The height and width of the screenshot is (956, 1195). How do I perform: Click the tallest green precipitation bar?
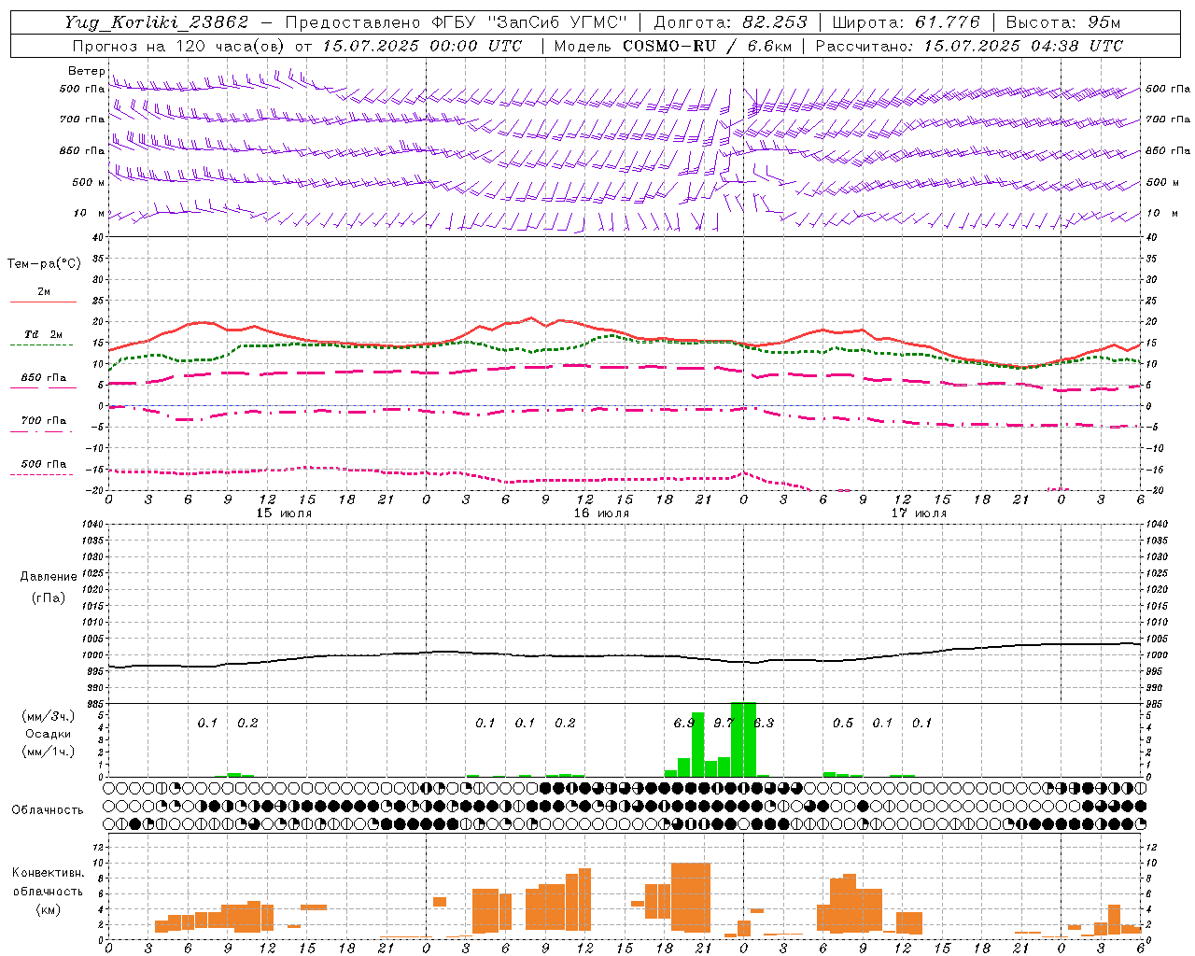tap(743, 739)
